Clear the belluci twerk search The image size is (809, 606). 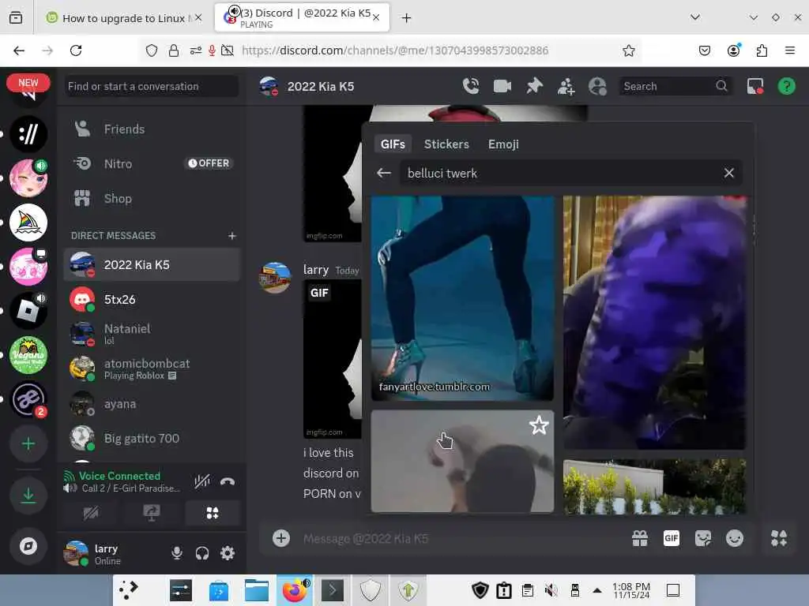(728, 173)
